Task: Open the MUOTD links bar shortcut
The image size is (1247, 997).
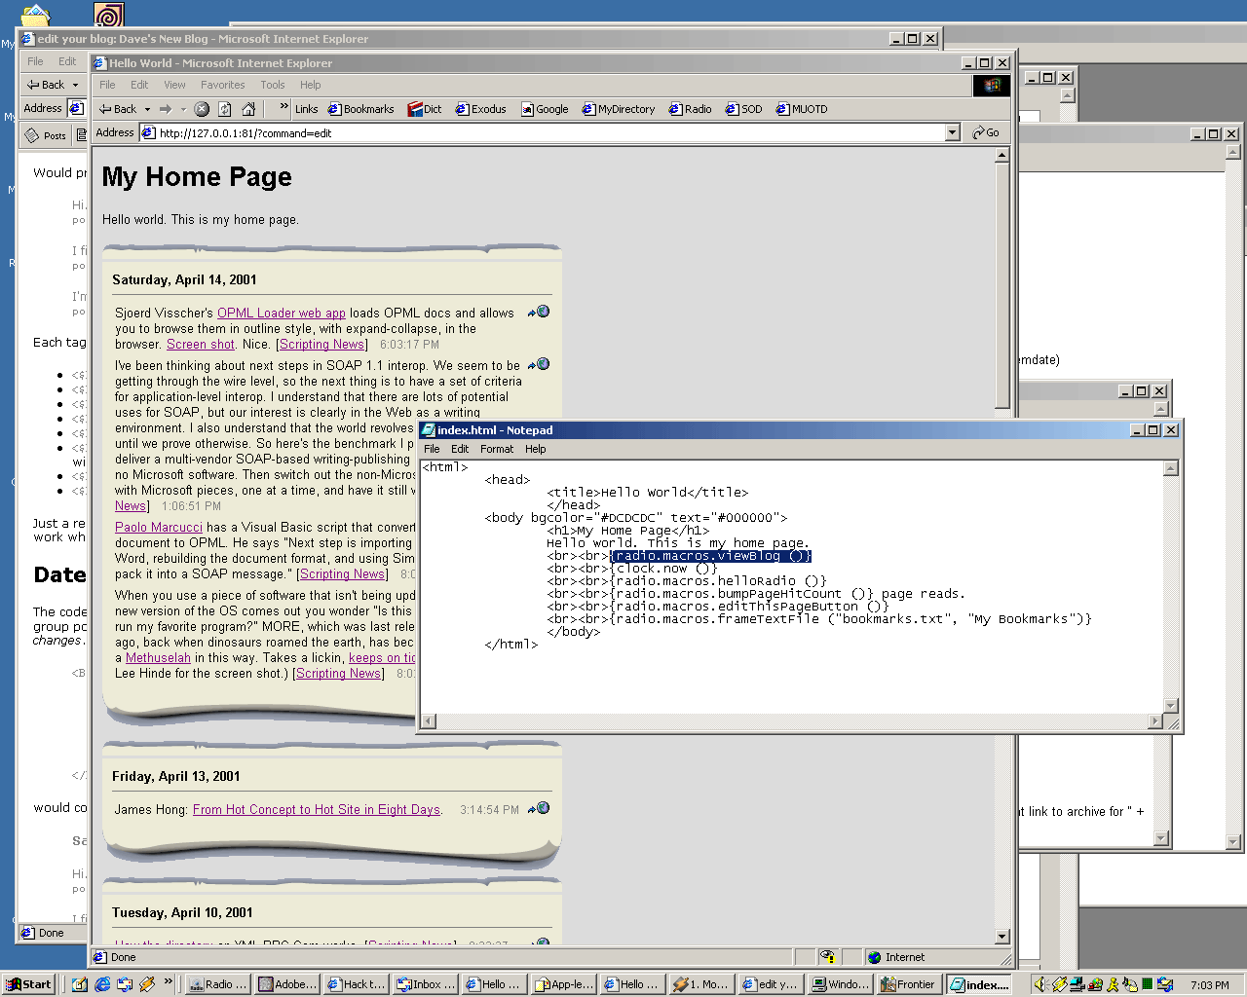Action: (x=802, y=109)
